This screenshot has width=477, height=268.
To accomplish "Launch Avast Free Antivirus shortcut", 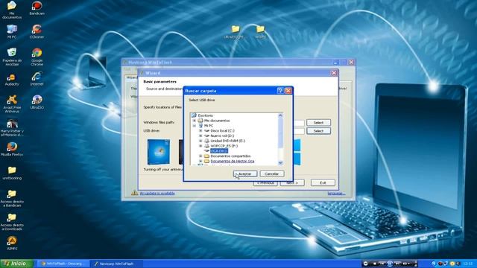I will [x=12, y=104].
